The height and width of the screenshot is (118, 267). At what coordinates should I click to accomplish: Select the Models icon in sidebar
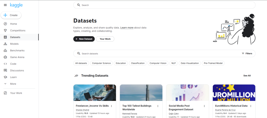(5, 44)
